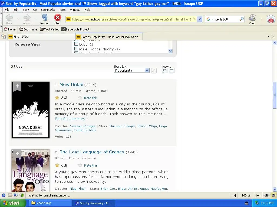Zoom out with the [-] status button
The width and height of the screenshot is (277, 207).
(x=234, y=195)
